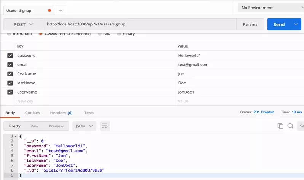The width and height of the screenshot is (304, 180).
Task: Disable the userName parameter checkbox
Action: [10, 92]
